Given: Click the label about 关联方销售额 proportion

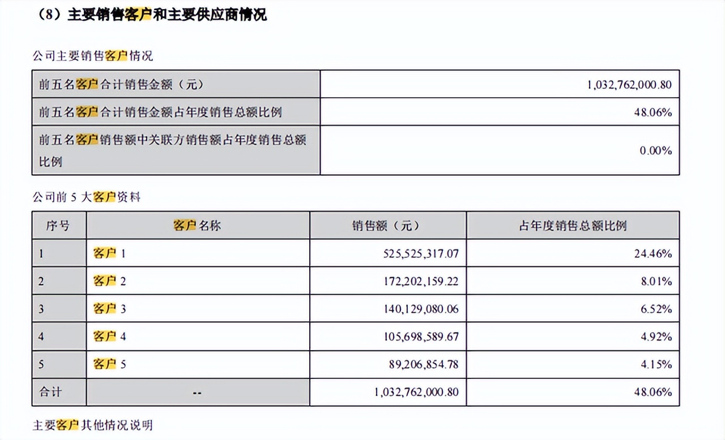Looking at the screenshot, I should [x=172, y=150].
